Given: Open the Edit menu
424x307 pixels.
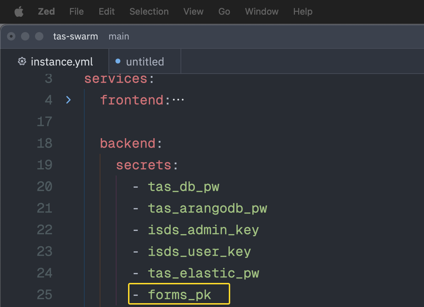Looking at the screenshot, I should [107, 12].
